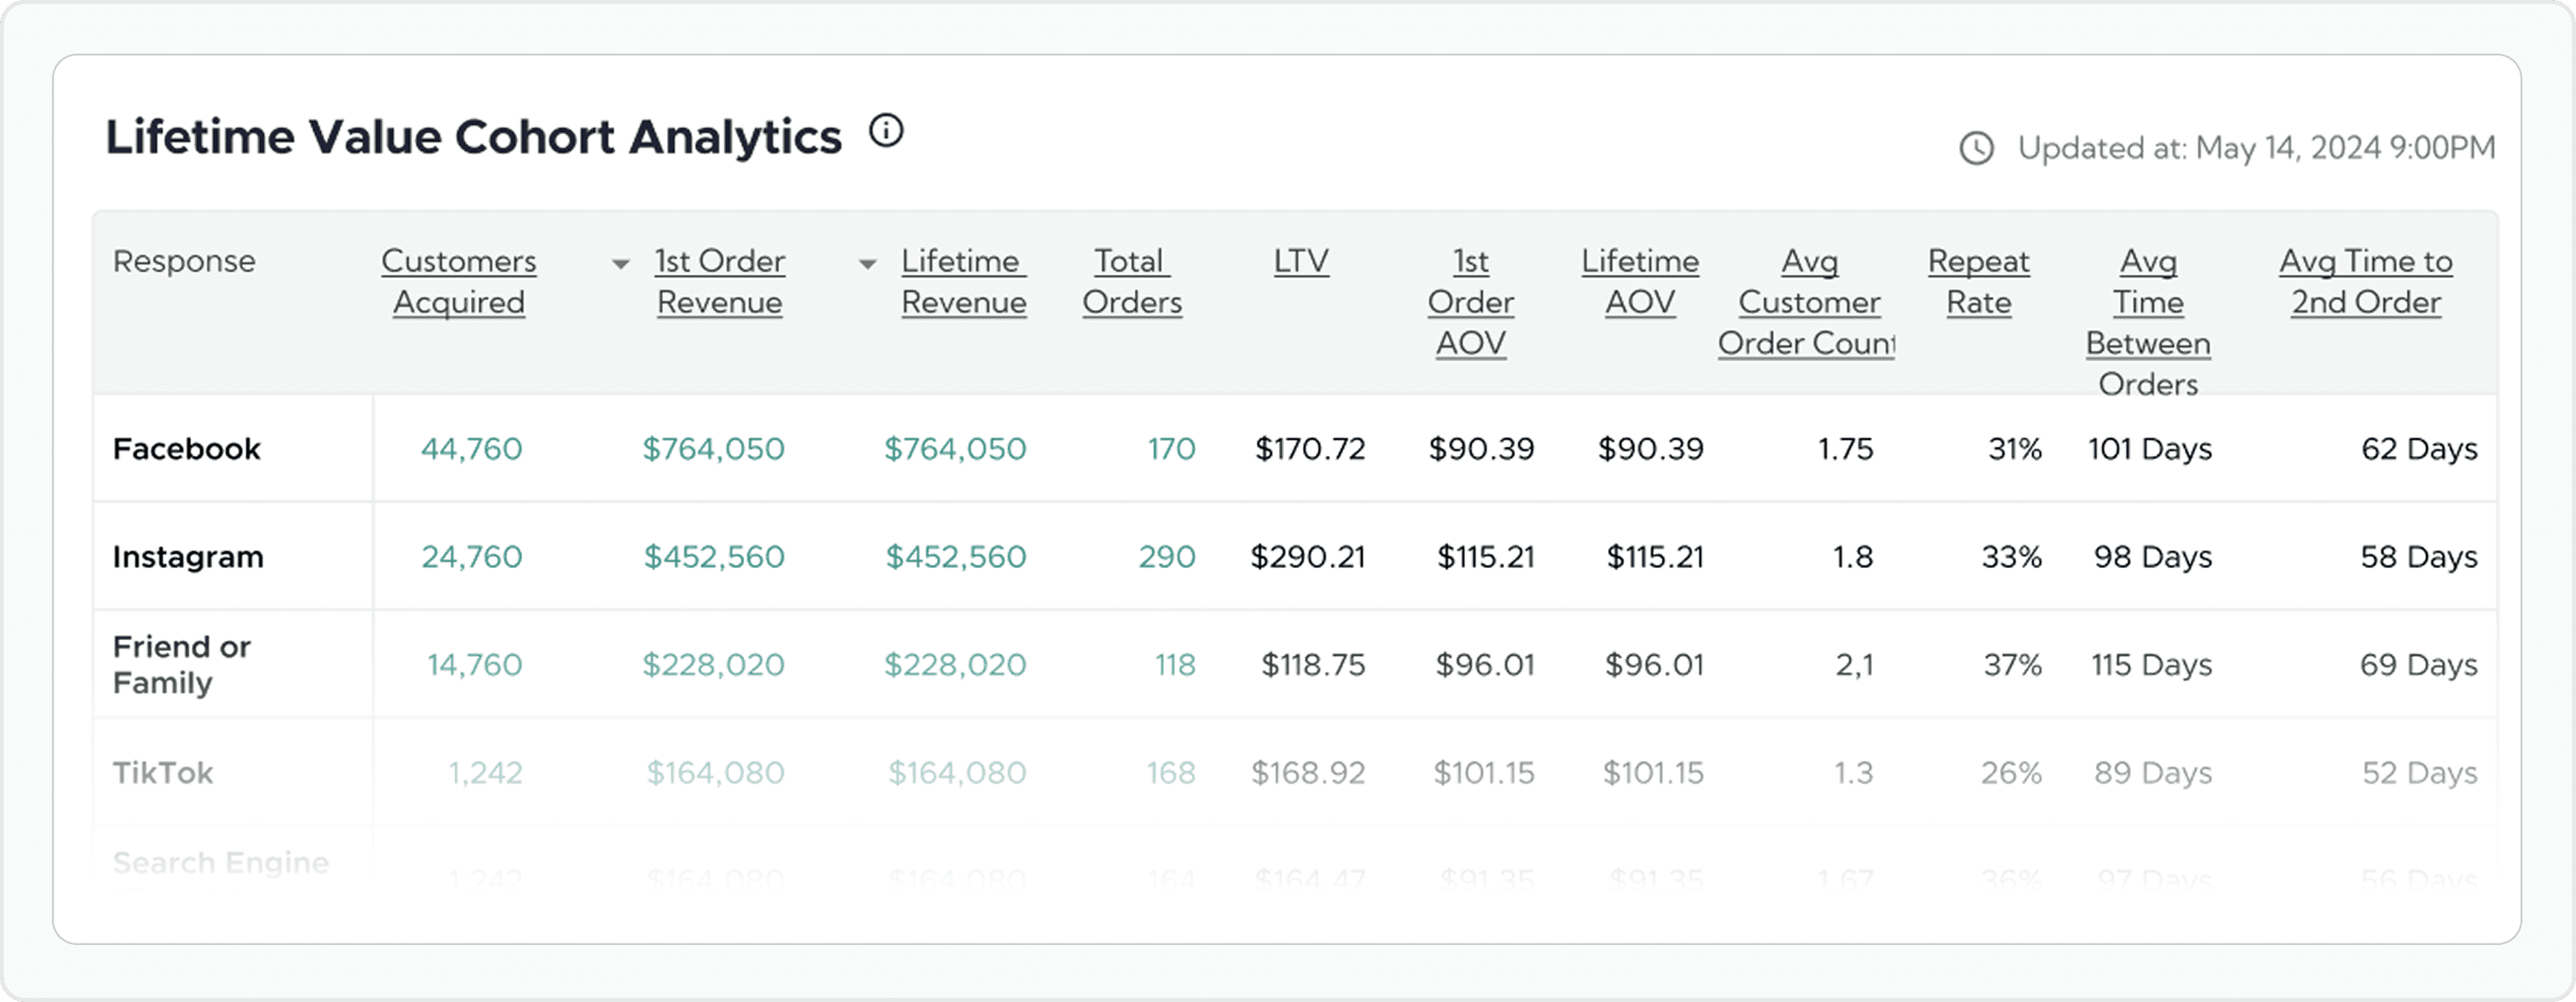Open Instagram 1st Order Revenue $452,560
Image resolution: width=2576 pixels, height=1002 pixels.
click(715, 557)
